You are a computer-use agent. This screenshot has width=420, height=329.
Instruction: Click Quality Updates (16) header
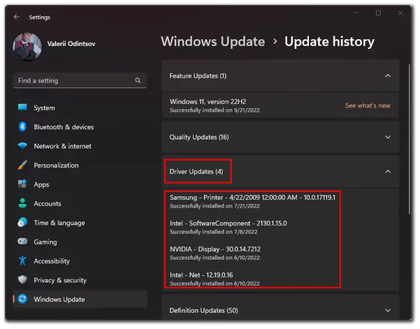(281, 137)
